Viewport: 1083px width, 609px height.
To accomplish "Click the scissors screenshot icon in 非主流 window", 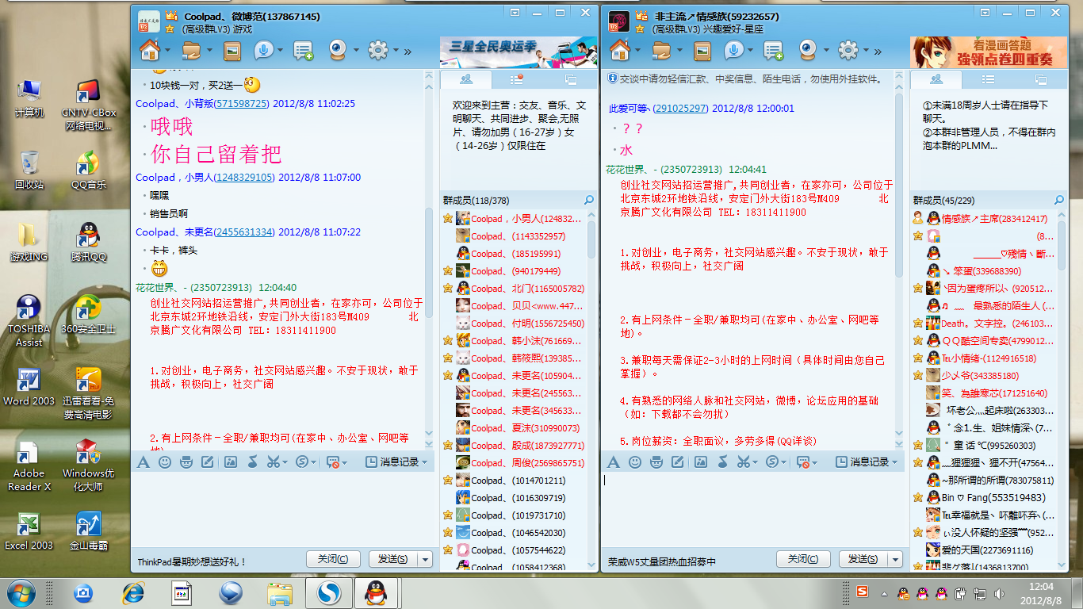I will (743, 462).
